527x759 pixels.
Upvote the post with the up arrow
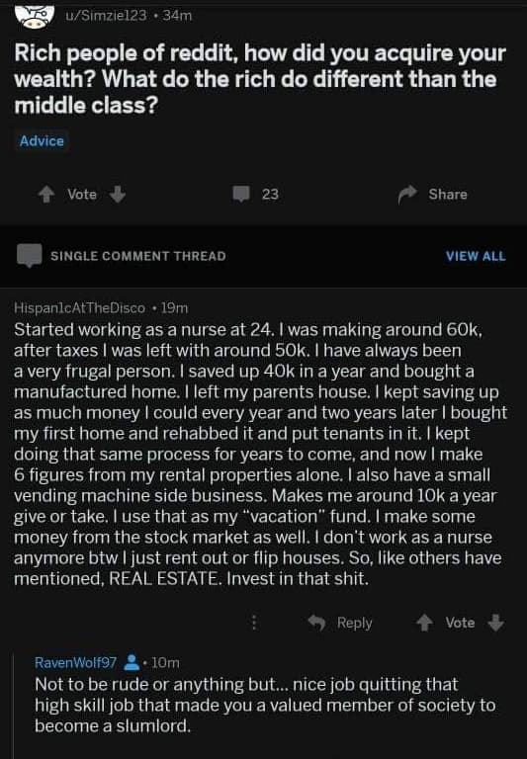46,195
